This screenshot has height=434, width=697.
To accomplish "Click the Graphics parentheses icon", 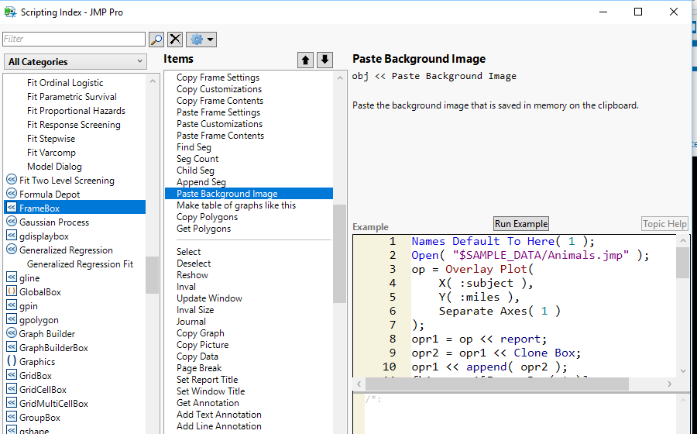I will [12, 362].
